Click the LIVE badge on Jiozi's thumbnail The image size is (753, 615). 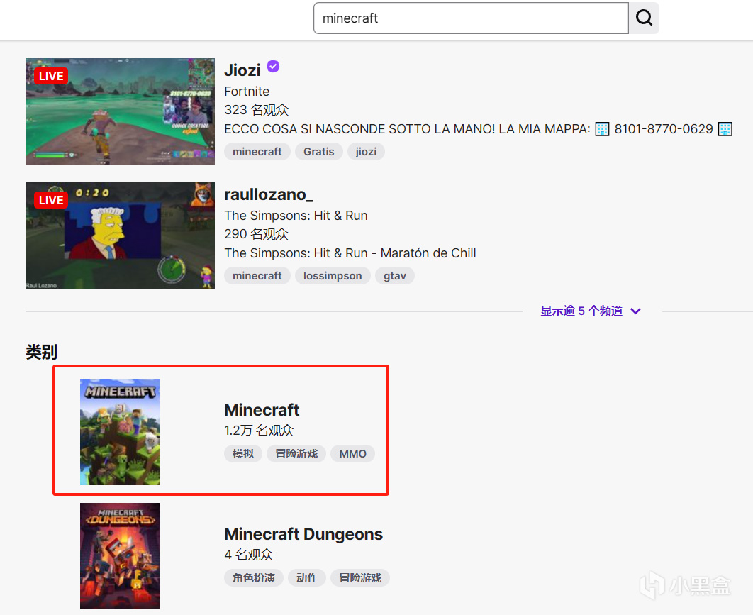point(51,76)
